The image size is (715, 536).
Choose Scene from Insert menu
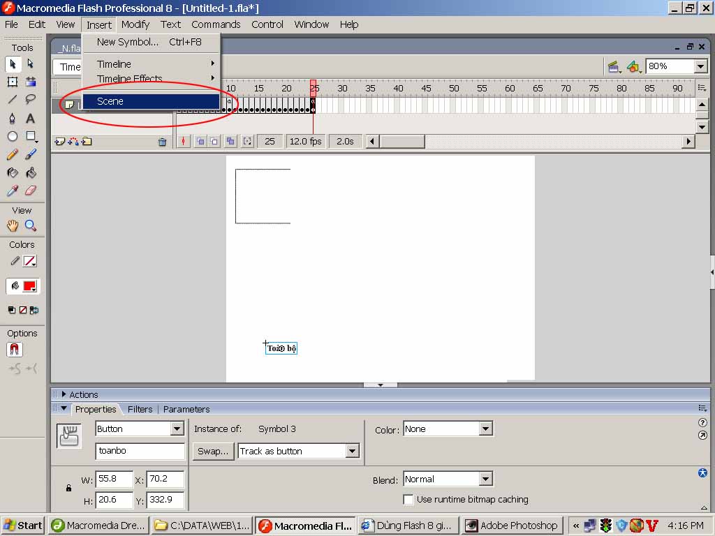point(151,101)
